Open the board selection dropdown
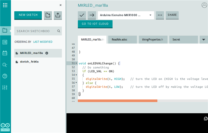This screenshot has height=133, width=208. [126, 15]
